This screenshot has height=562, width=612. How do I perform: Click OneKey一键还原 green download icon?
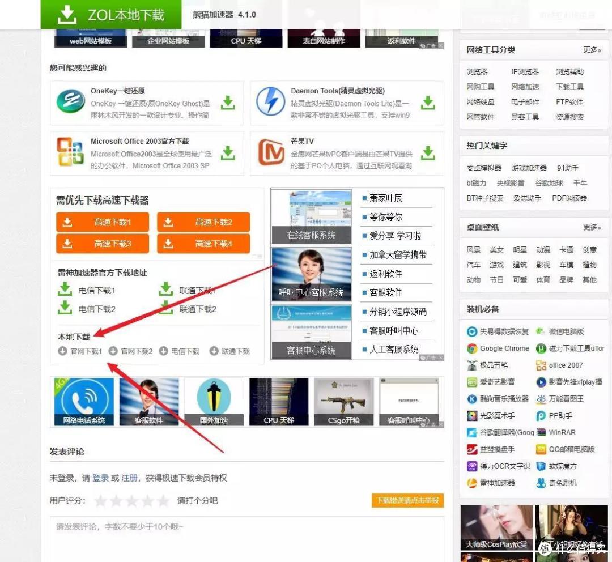pos(228,103)
